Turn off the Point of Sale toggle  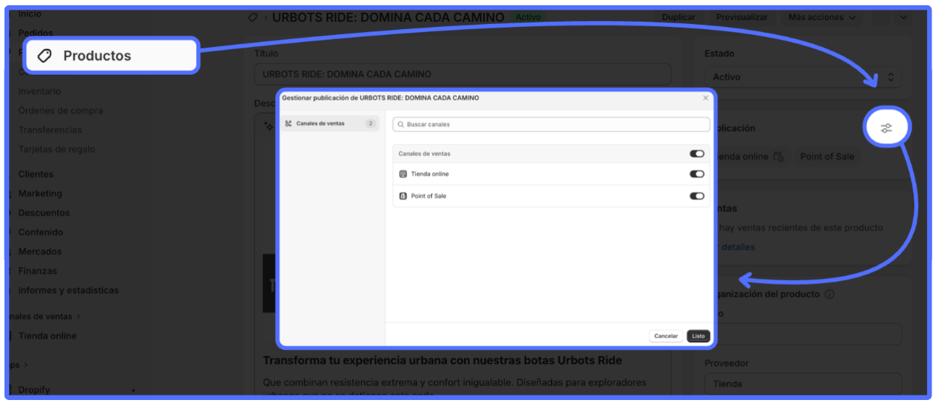click(x=696, y=196)
